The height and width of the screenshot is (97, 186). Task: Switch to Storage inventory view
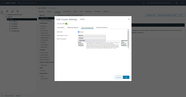click(x=12, y=11)
